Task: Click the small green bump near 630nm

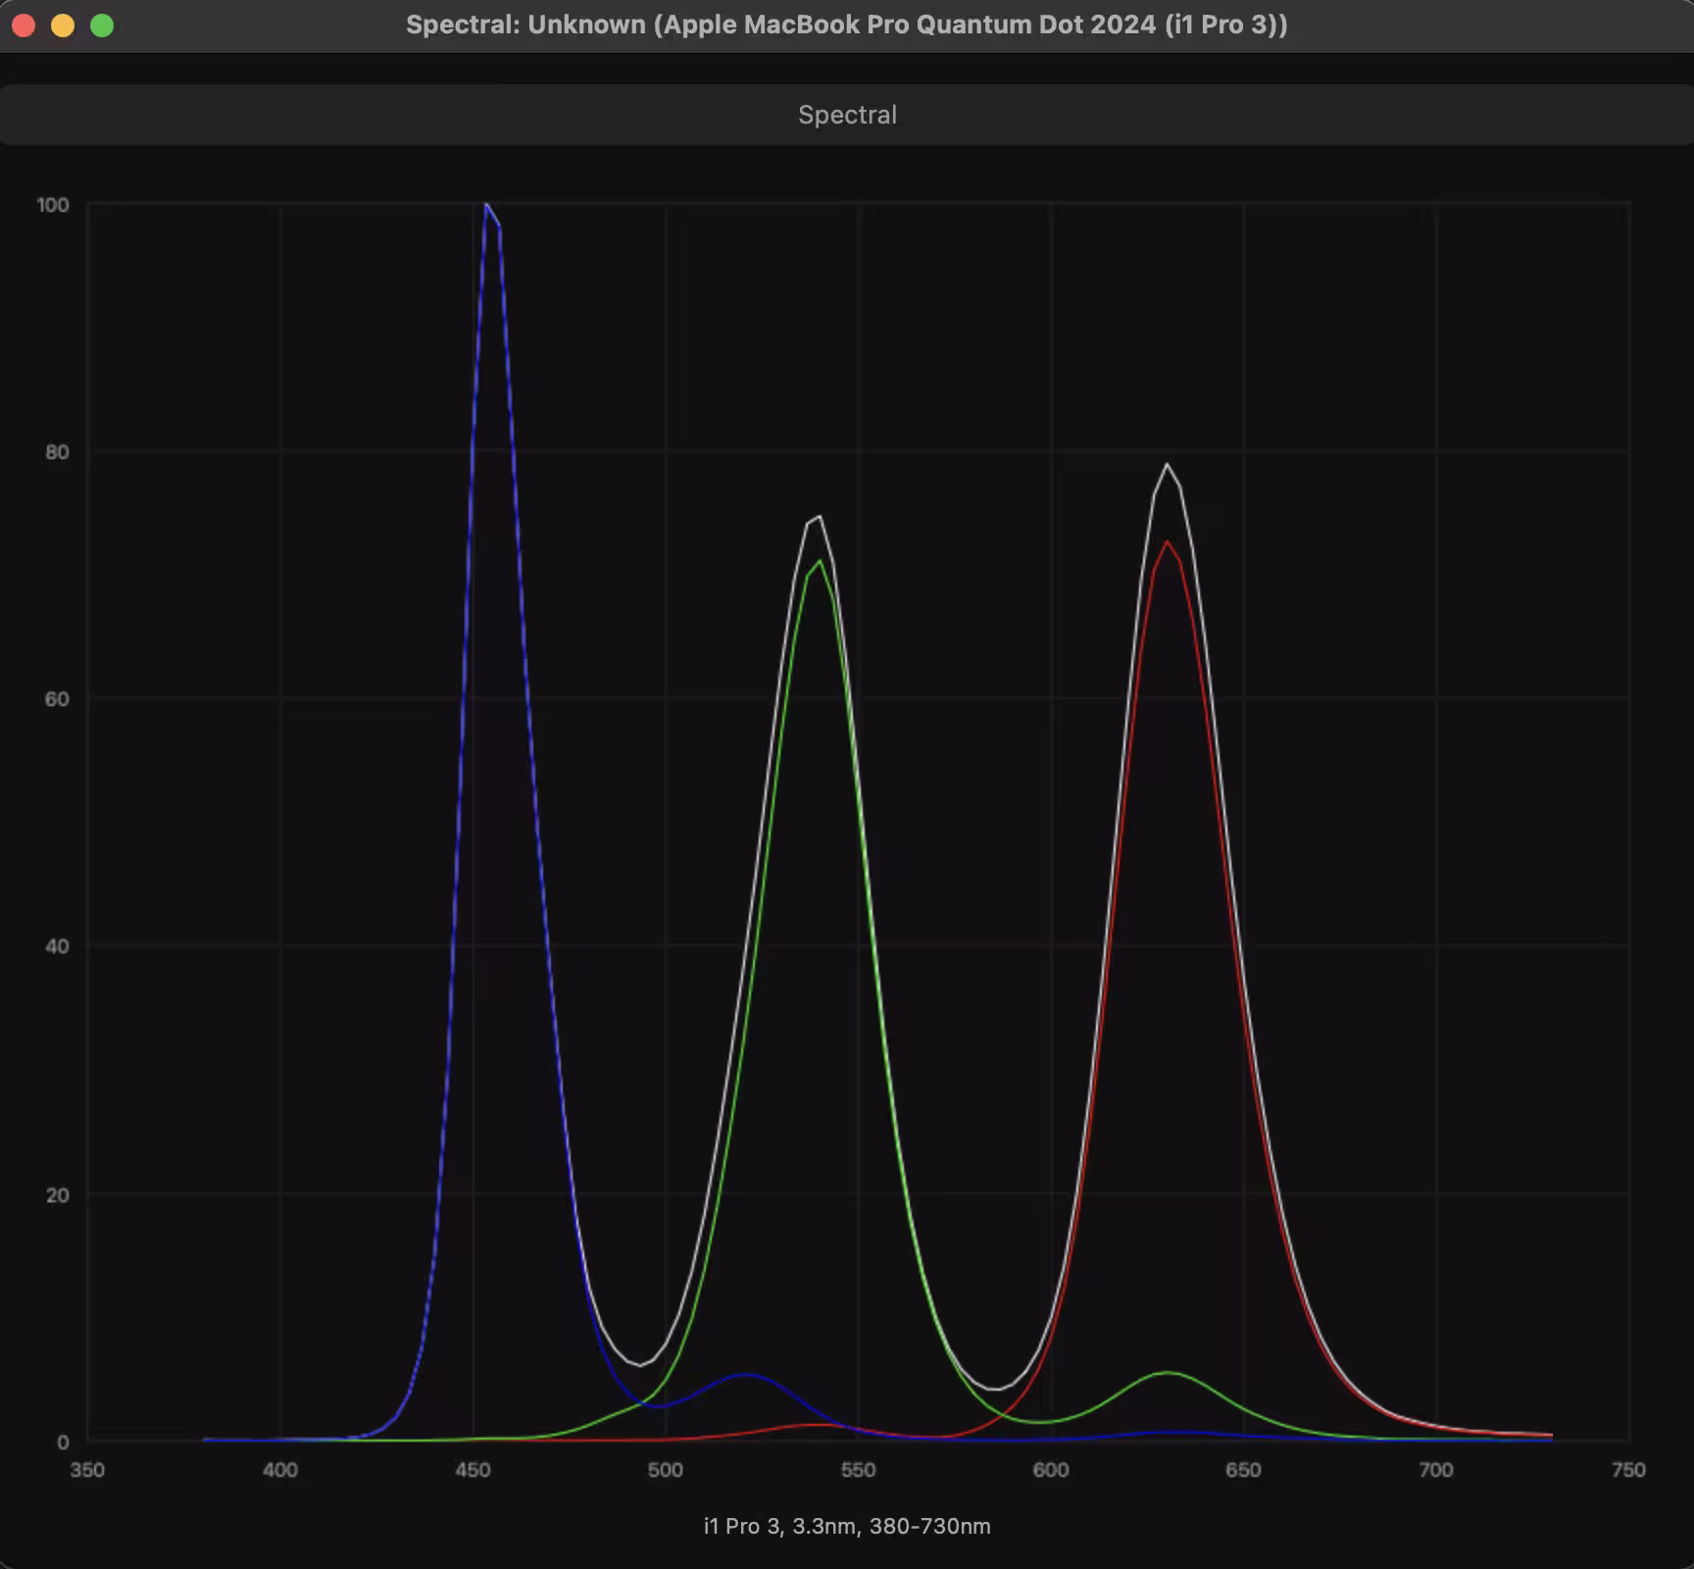Action: [x=1168, y=1373]
